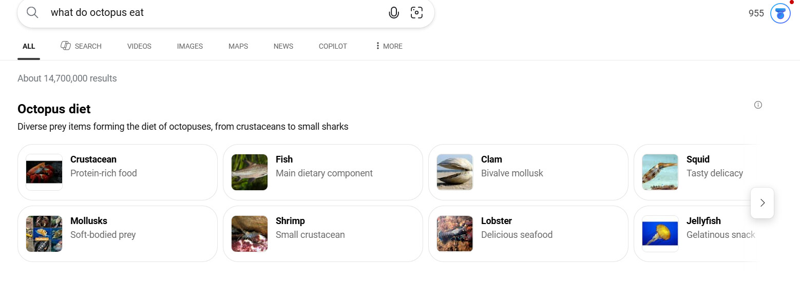Show next diet items with arrow
This screenshot has height=283, width=800.
click(762, 203)
